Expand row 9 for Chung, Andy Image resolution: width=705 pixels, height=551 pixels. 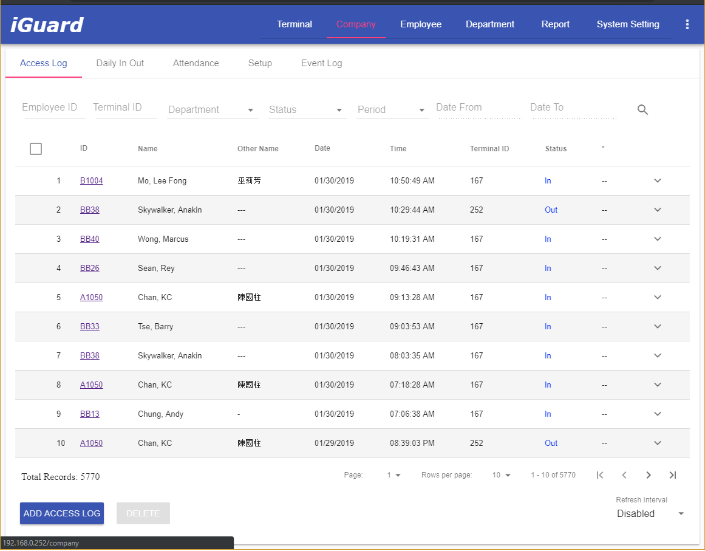[658, 414]
